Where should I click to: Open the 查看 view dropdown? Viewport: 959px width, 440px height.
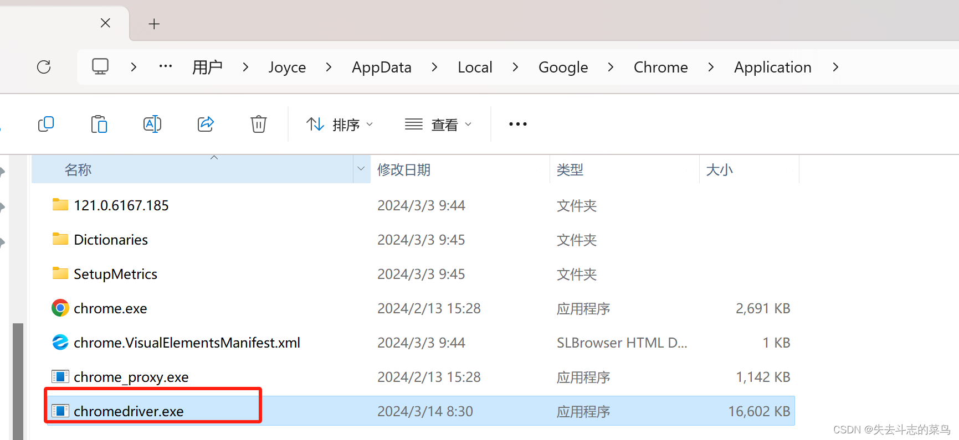(x=438, y=125)
